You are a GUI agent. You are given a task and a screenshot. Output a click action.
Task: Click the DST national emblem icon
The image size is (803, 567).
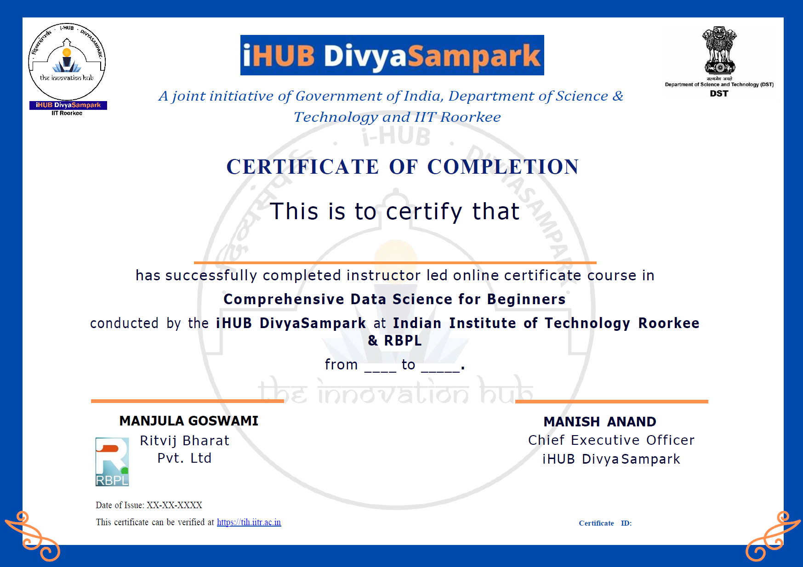[719, 50]
